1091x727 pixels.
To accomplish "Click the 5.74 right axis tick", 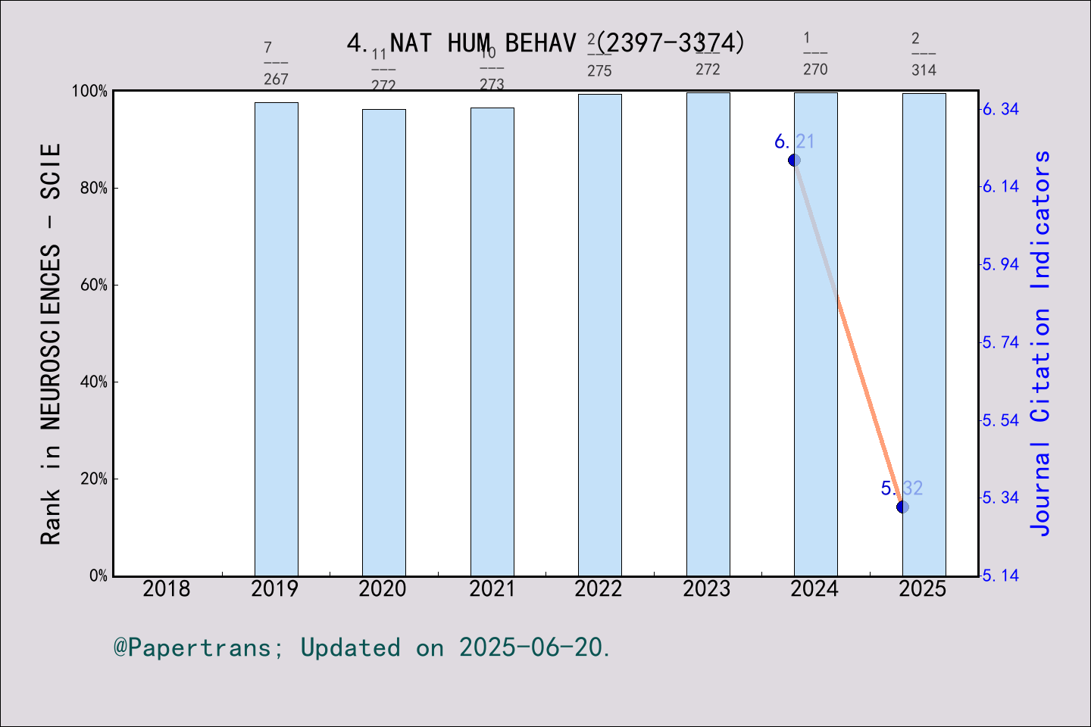I will click(x=1001, y=342).
